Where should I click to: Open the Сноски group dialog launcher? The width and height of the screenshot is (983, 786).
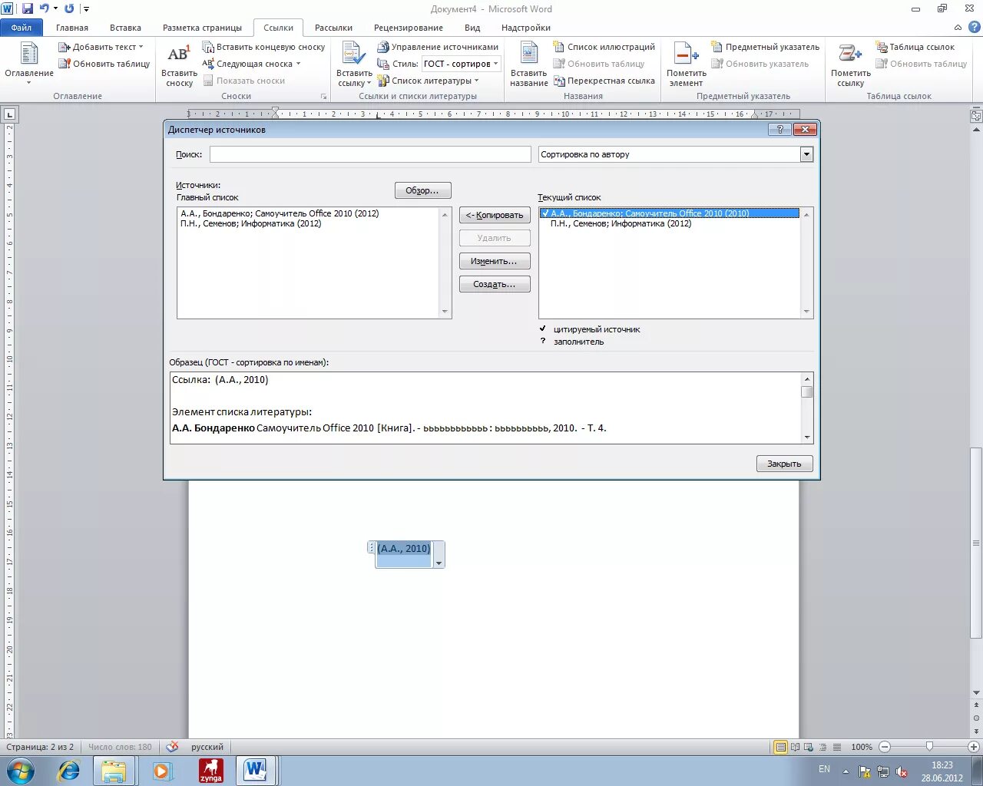click(x=323, y=97)
